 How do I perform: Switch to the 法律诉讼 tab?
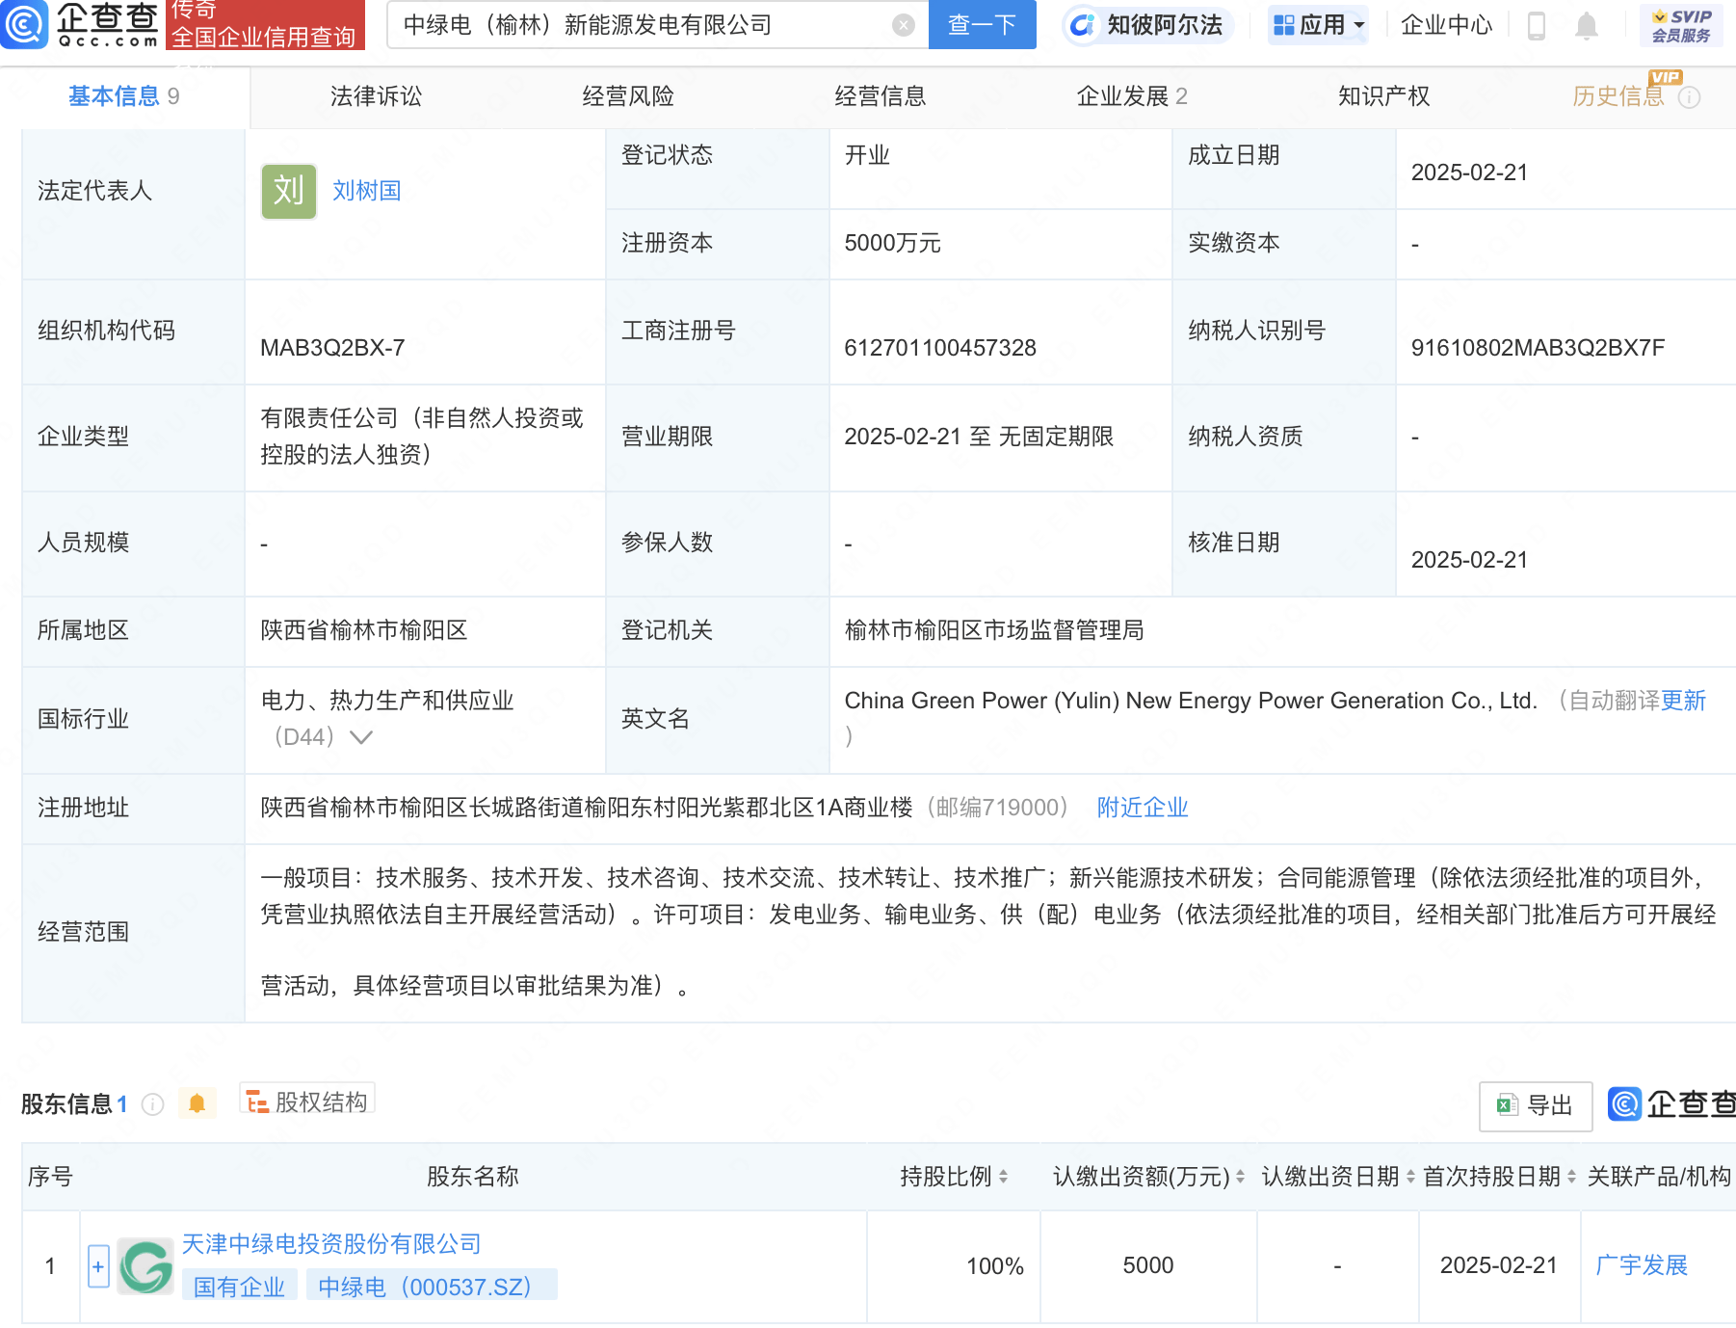click(375, 96)
